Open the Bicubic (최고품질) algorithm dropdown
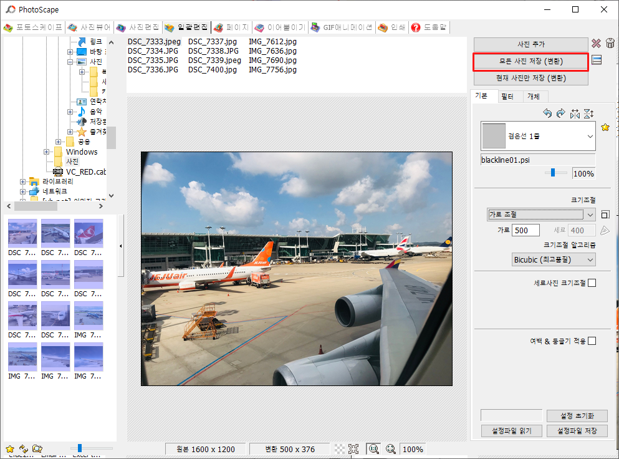Screen dimensions: 619x459 [554, 259]
